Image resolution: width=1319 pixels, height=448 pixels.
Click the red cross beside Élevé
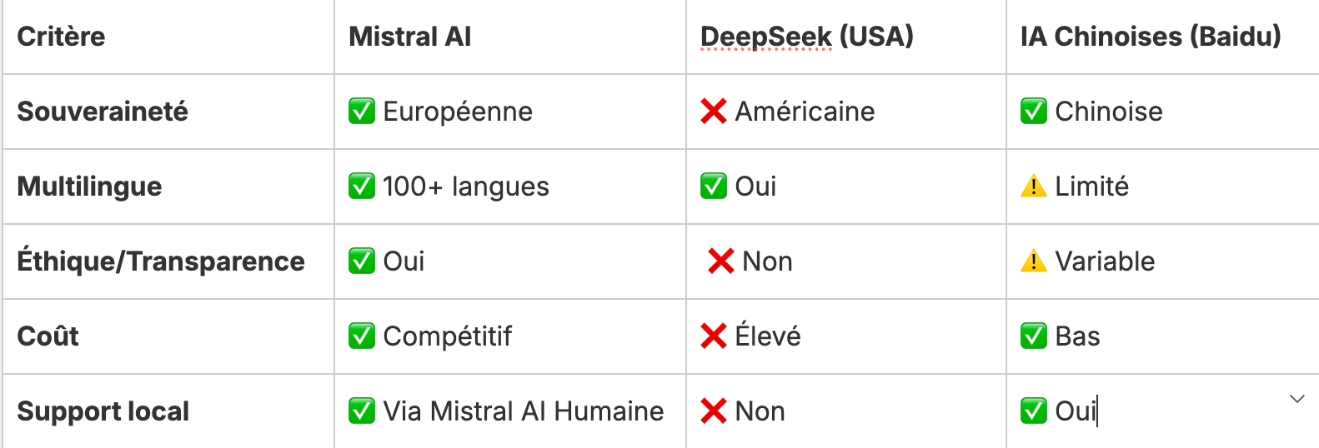714,336
